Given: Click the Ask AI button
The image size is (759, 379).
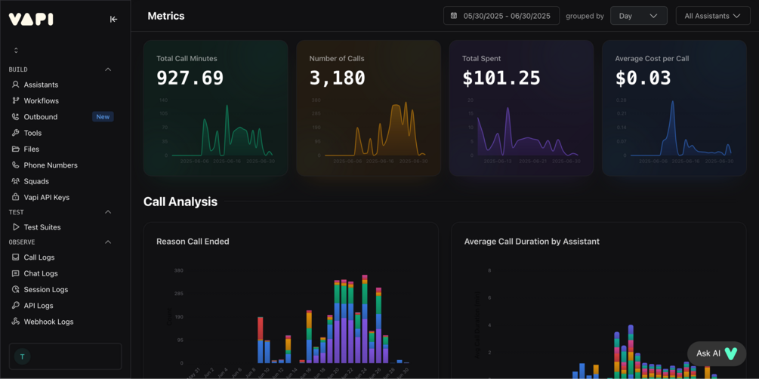Looking at the screenshot, I should click(x=718, y=353).
